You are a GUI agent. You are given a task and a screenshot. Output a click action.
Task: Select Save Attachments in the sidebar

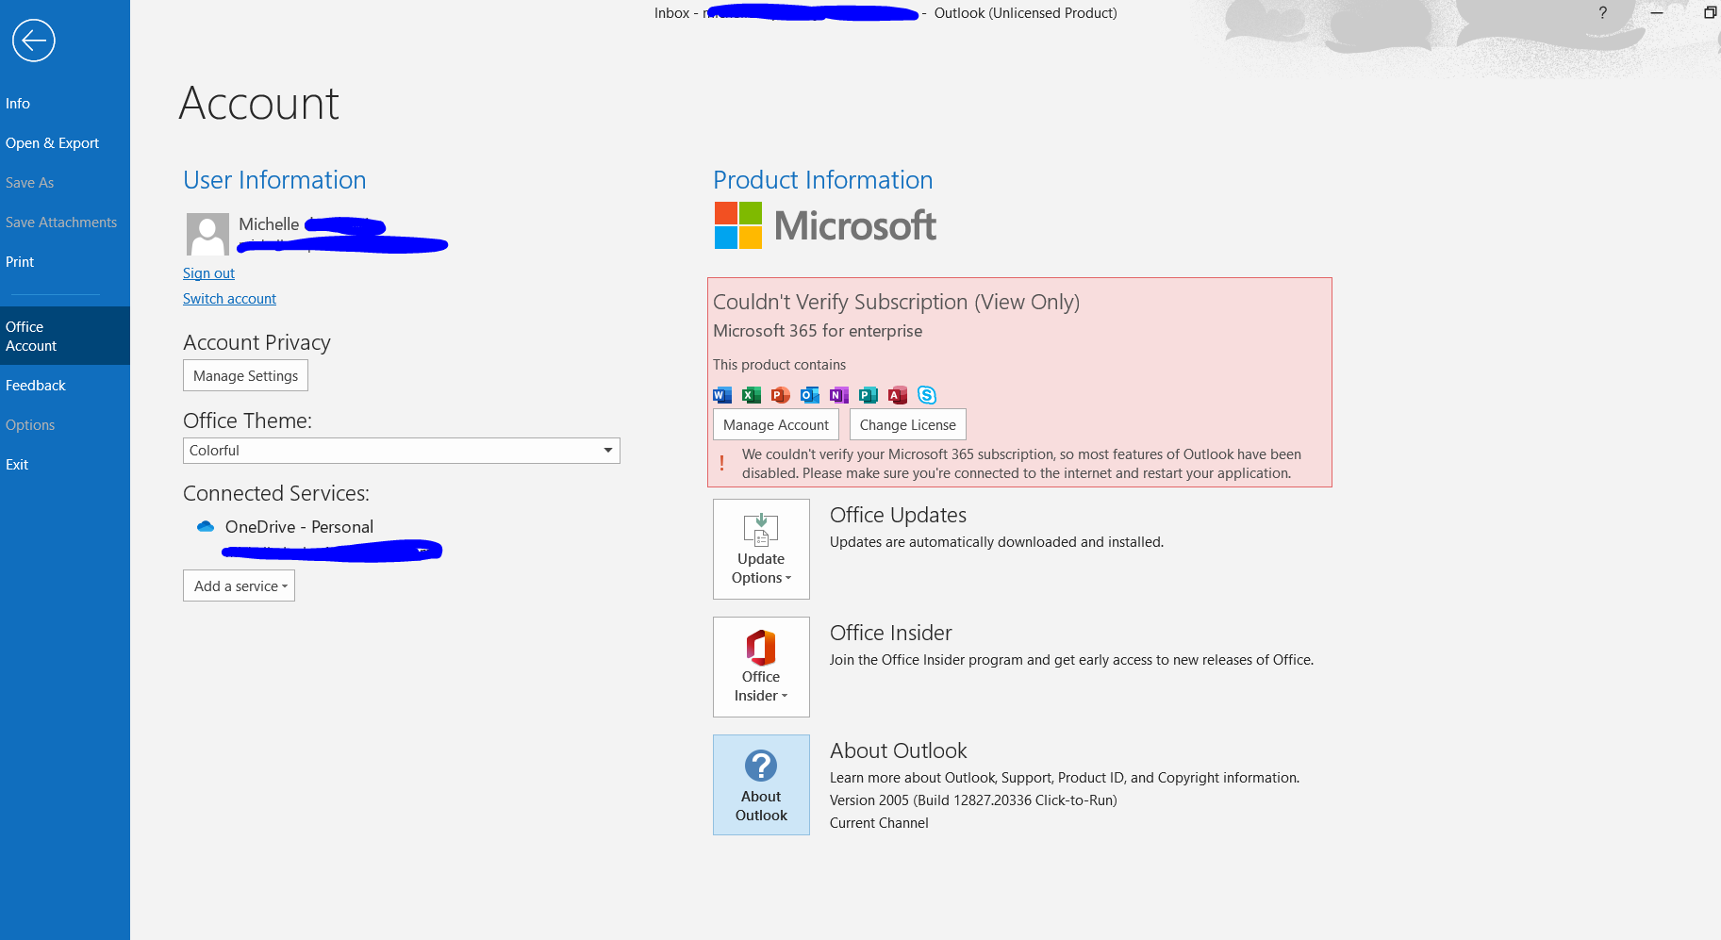65,223
